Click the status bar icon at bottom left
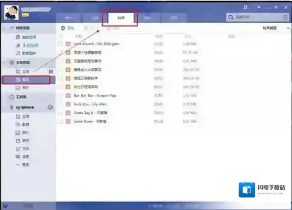This screenshot has height=210, width=292. coord(5,206)
